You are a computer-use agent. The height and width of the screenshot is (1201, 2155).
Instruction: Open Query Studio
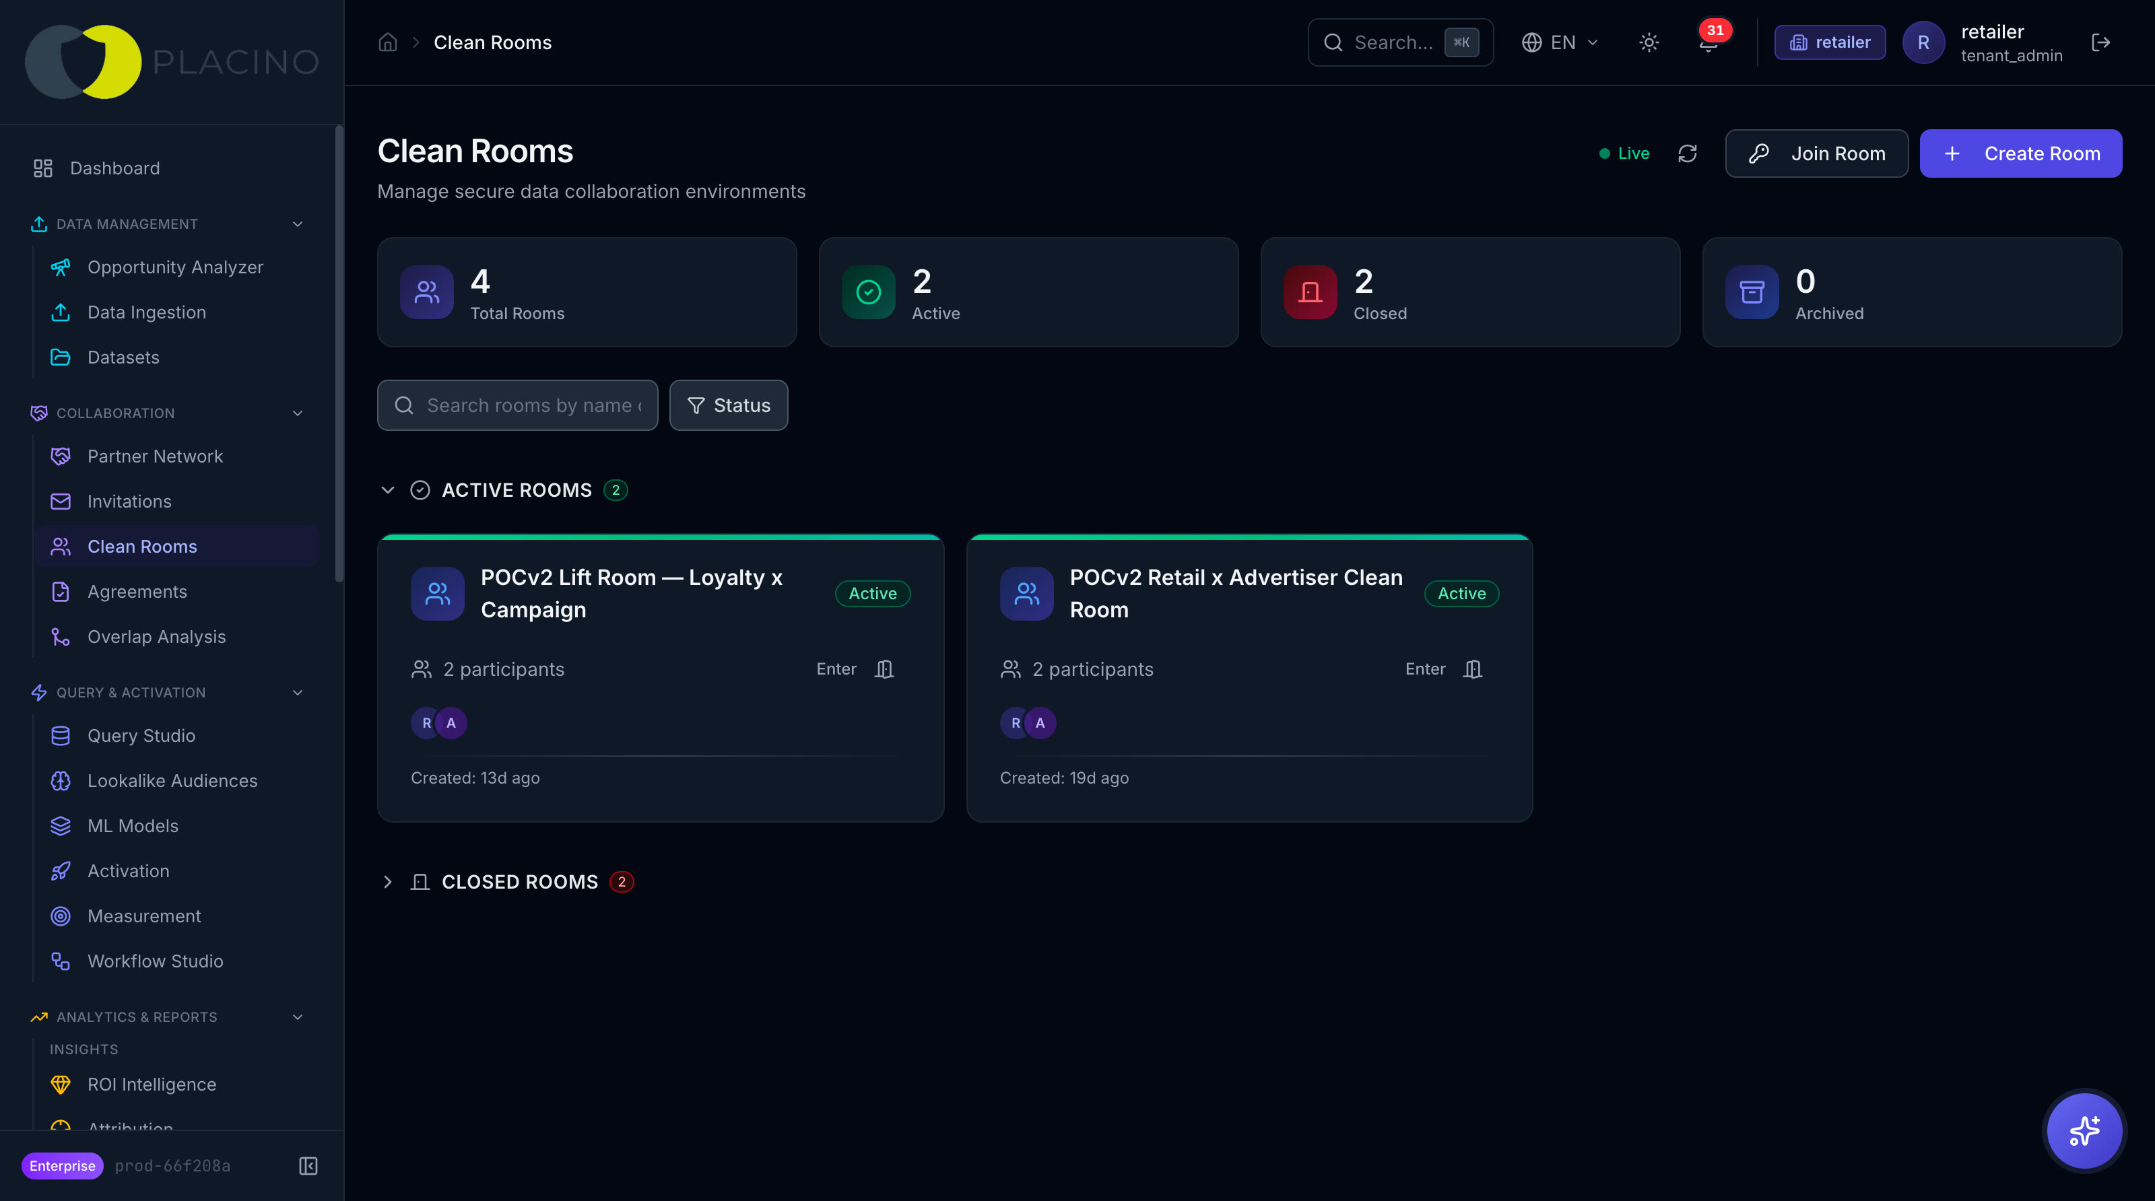click(x=176, y=735)
